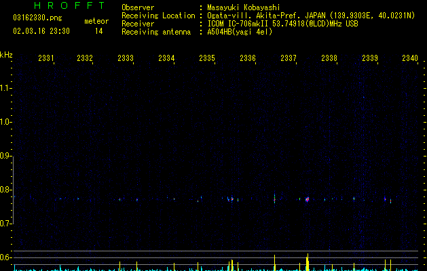Click the 2331 time axis marker
The height and width of the screenshot is (271, 427).
[x=46, y=58]
